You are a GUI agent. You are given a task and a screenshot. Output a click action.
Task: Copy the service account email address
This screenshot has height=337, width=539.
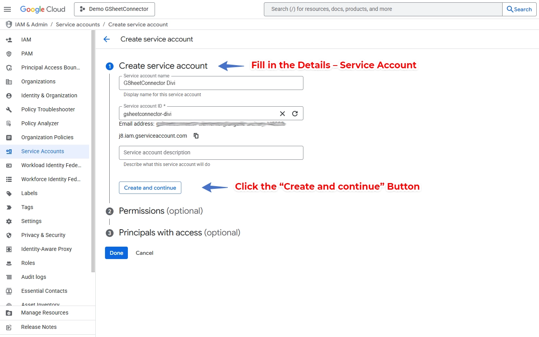click(196, 136)
